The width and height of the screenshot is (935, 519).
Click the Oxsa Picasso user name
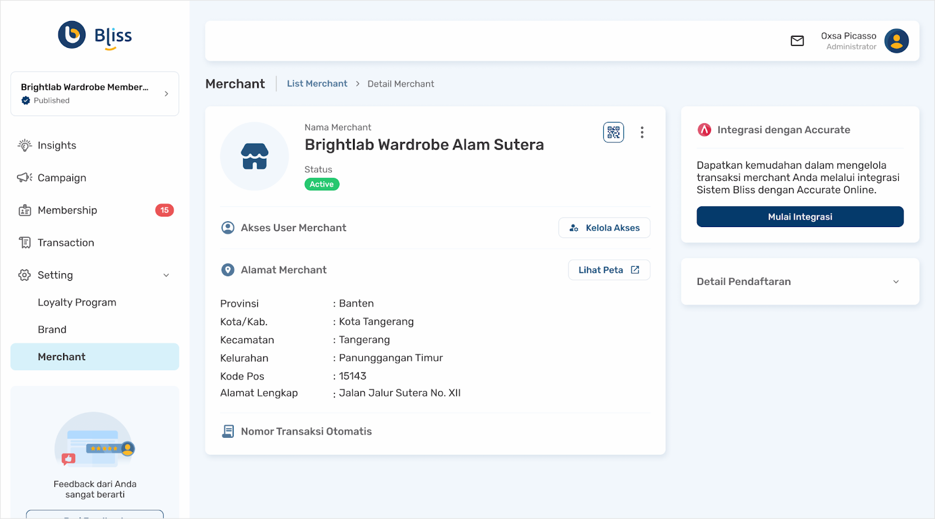click(849, 36)
